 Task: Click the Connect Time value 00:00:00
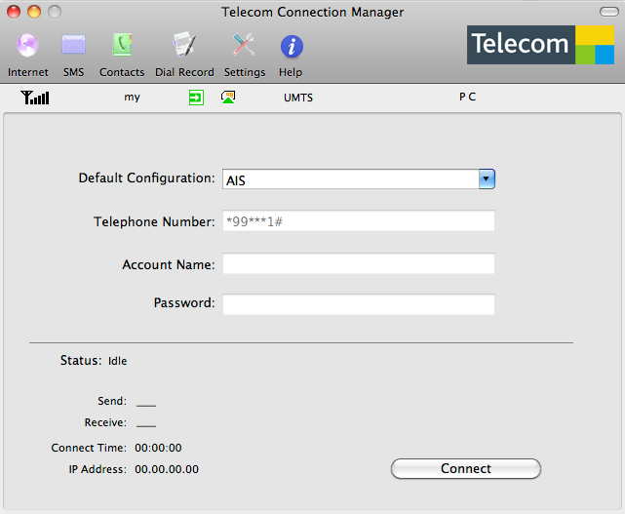[x=158, y=448]
